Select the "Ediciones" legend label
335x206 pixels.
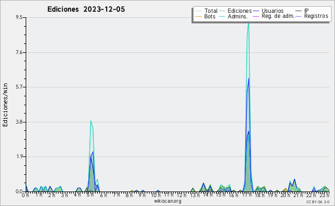(240, 11)
